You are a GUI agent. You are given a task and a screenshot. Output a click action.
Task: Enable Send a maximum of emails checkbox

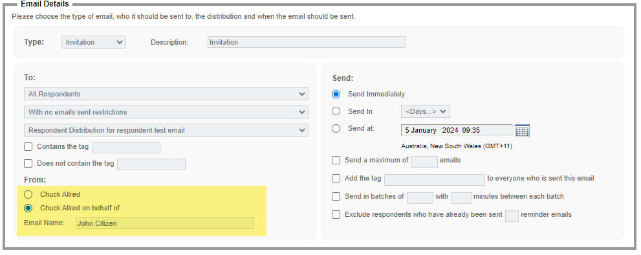point(336,161)
